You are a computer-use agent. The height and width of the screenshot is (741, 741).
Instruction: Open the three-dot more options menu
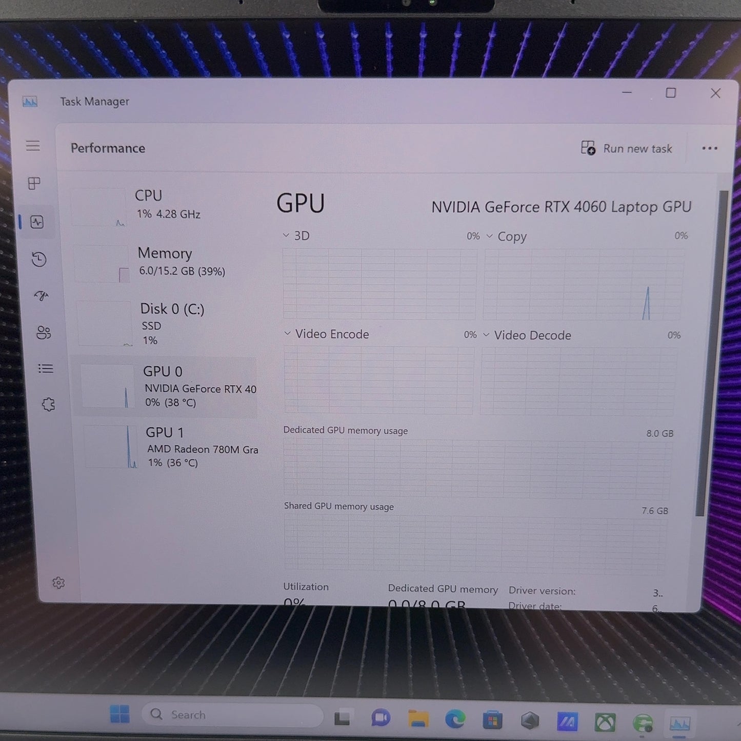pyautogui.click(x=710, y=148)
